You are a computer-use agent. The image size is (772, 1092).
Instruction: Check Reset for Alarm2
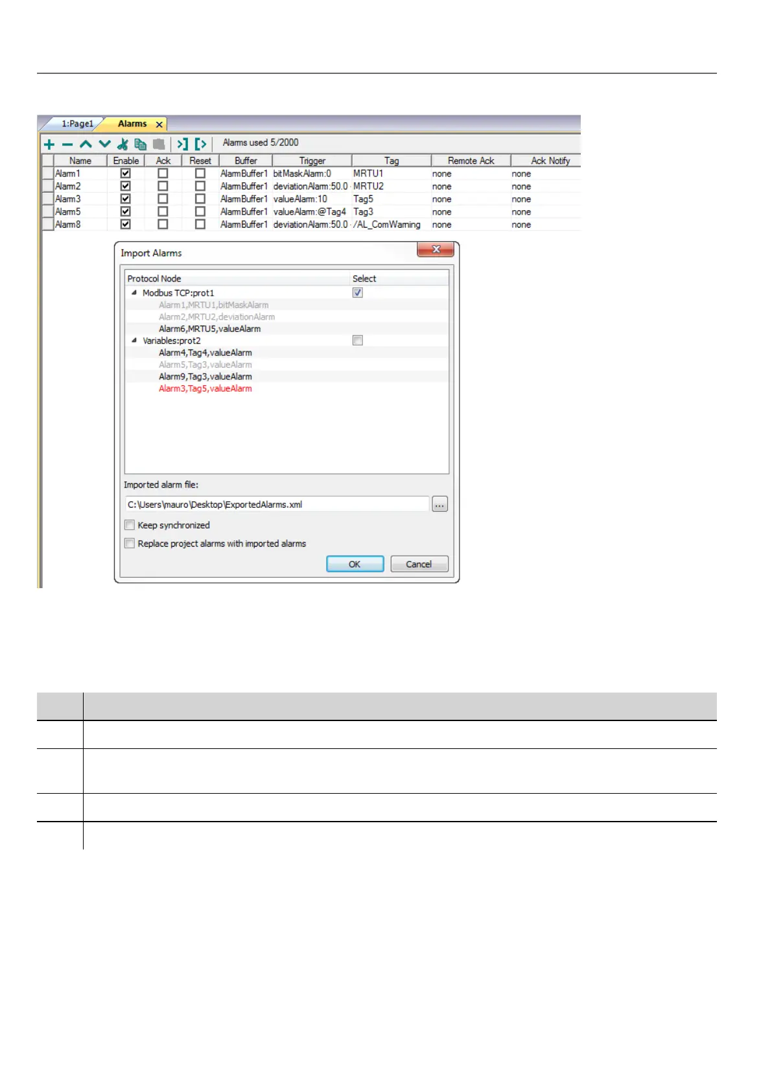[200, 186]
